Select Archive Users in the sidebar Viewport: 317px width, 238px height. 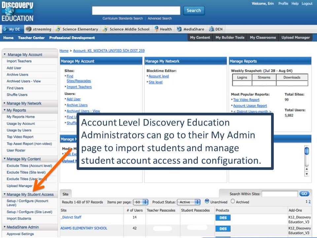[18, 74]
